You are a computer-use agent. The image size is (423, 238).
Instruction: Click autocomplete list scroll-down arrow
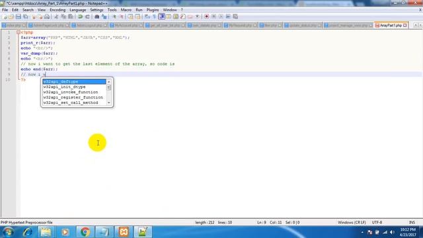click(108, 102)
